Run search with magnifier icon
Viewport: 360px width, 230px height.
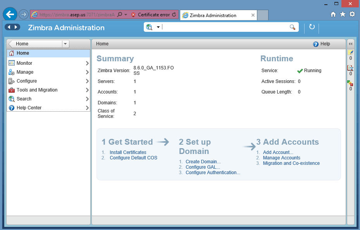[293, 27]
